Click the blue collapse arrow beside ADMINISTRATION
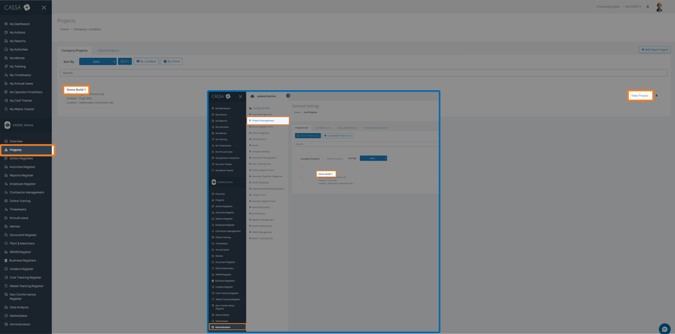Image resolution: width=675 pixels, height=334 pixels. (x=288, y=96)
